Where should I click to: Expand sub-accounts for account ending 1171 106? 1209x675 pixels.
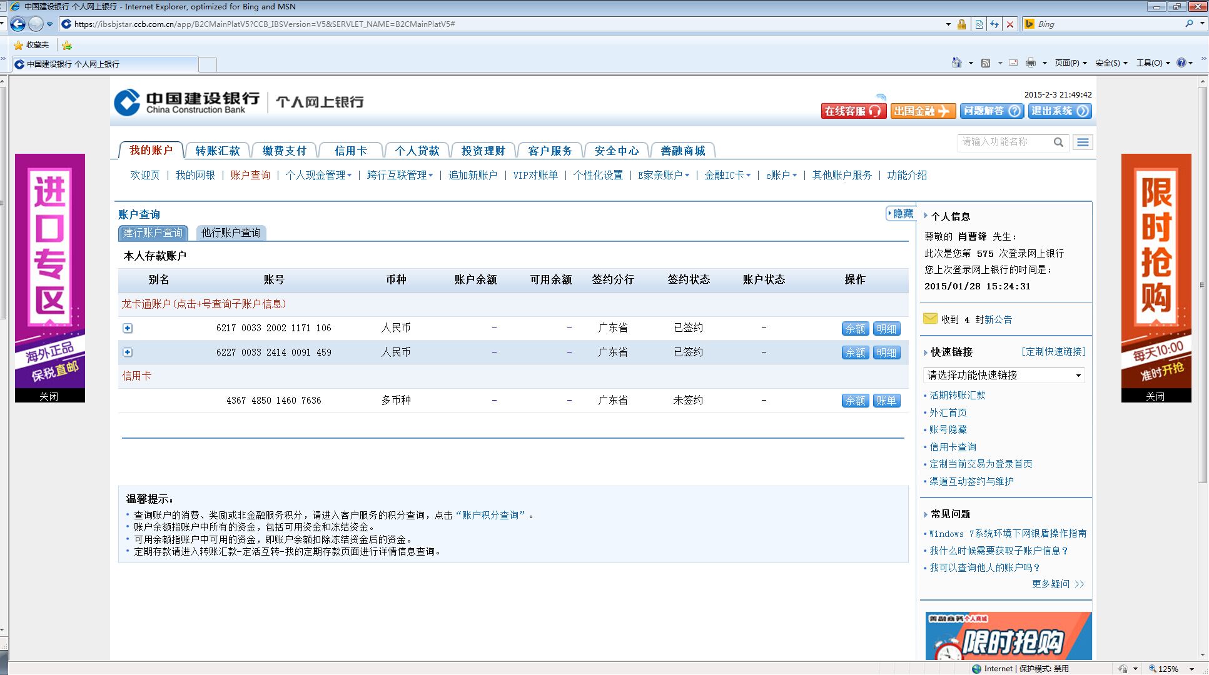[128, 328]
